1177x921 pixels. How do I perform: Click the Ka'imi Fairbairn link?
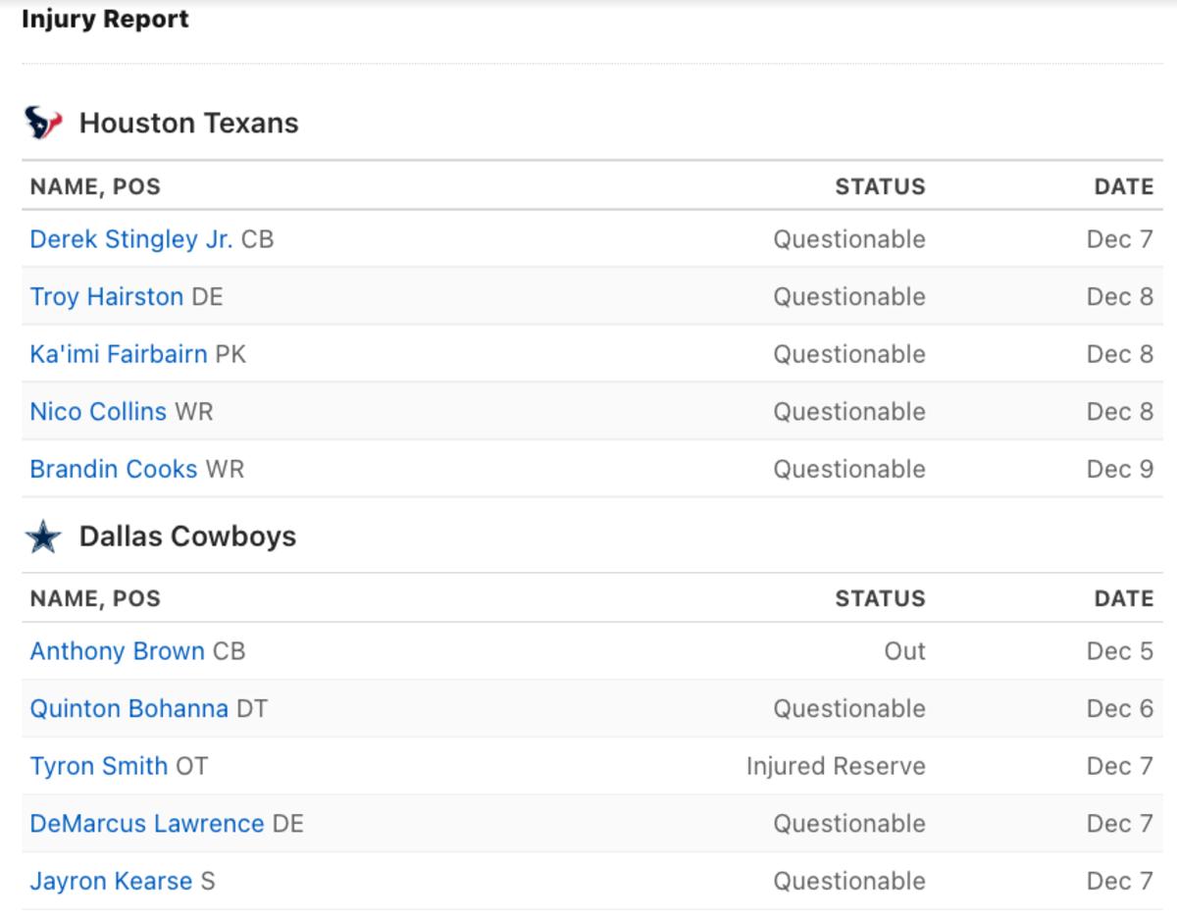click(x=118, y=354)
